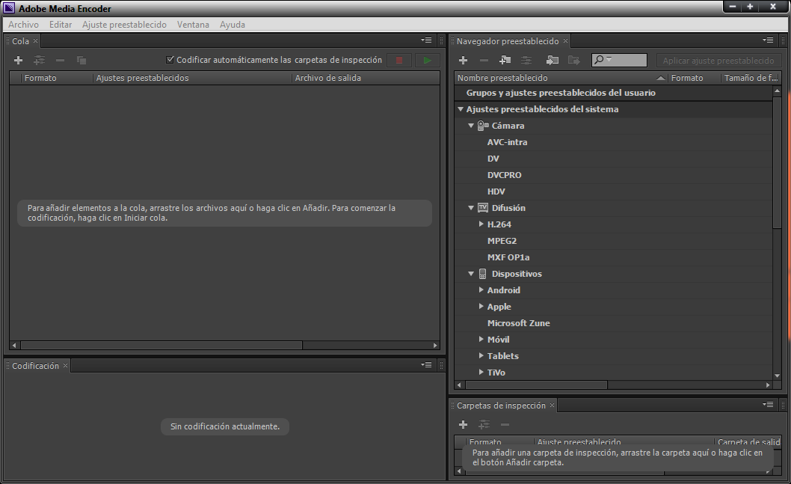
Task: Open Codificación panel flyout menu
Action: click(427, 364)
